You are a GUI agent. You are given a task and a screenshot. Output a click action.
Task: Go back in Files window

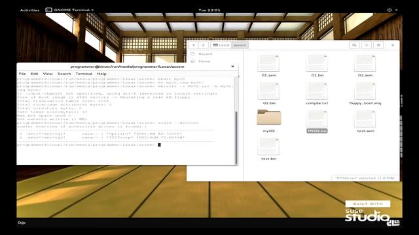[x=194, y=45]
